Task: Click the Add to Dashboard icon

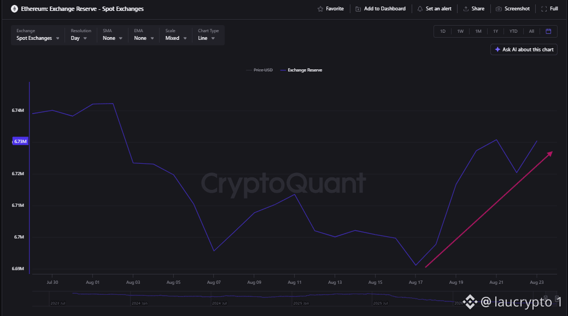Action: click(x=358, y=9)
